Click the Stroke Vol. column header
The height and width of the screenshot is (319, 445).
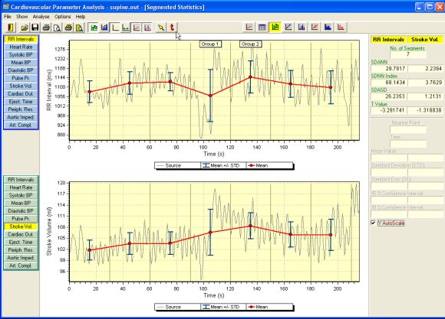[425, 40]
